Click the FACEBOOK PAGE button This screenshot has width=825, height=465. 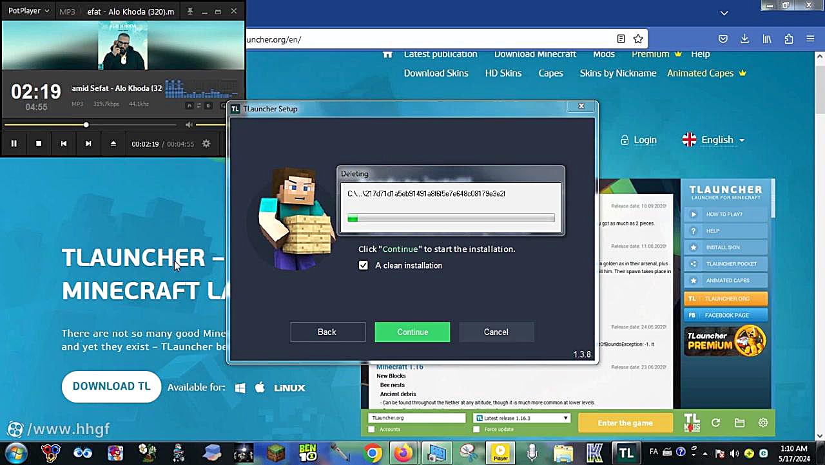726,316
